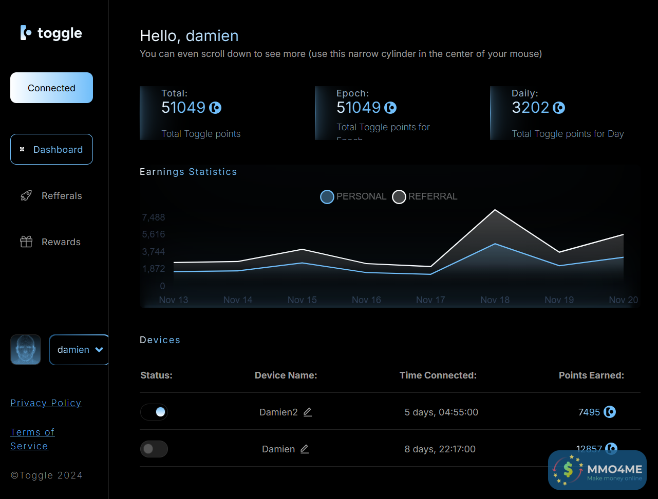Click the 7,488 y-axis value
The height and width of the screenshot is (499, 658).
pyautogui.click(x=154, y=217)
